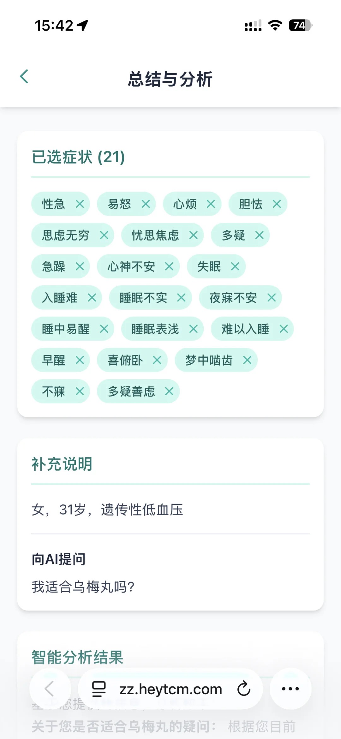Tap the zz.heytcm.com address bar
Screen dimensions: 341x739
coord(170,689)
